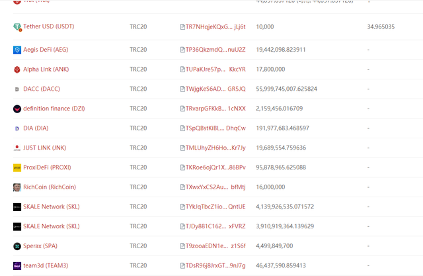Select the DACC balance 55,999,745,007.625824
The width and height of the screenshot is (423, 276).
pos(286,89)
